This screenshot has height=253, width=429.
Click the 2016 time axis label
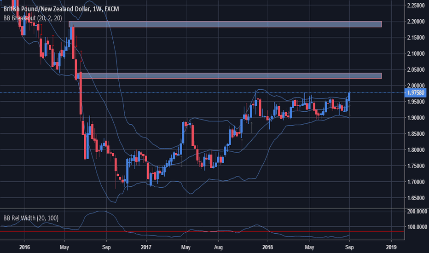[24, 247]
